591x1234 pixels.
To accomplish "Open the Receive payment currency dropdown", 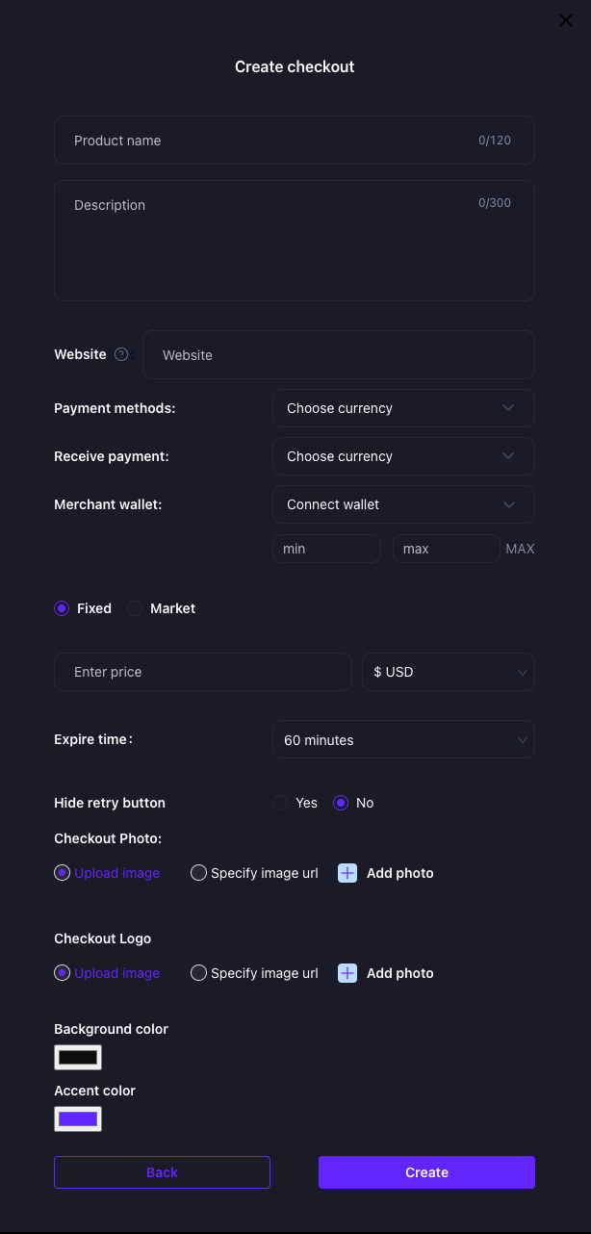I will point(403,456).
